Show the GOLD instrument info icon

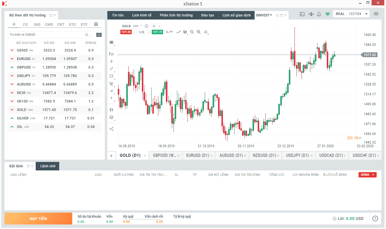point(147,26)
